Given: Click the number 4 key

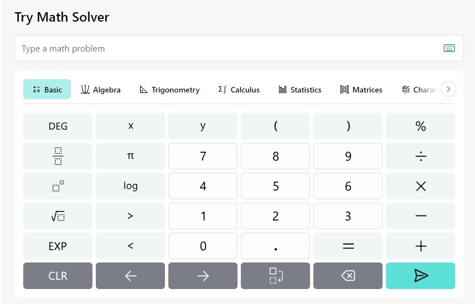Looking at the screenshot, I should point(203,186).
